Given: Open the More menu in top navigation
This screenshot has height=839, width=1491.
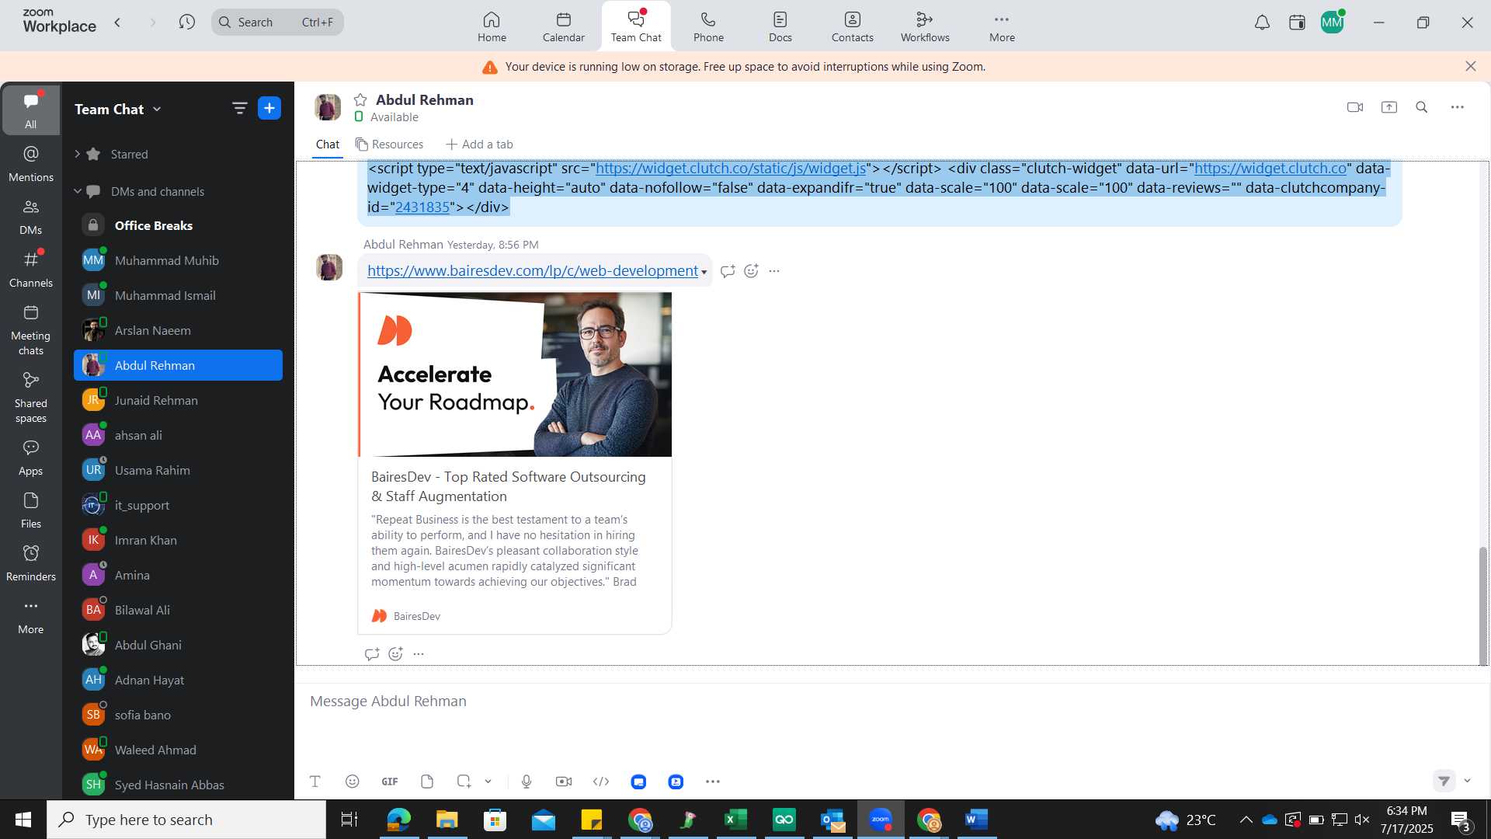Looking at the screenshot, I should point(1002,26).
